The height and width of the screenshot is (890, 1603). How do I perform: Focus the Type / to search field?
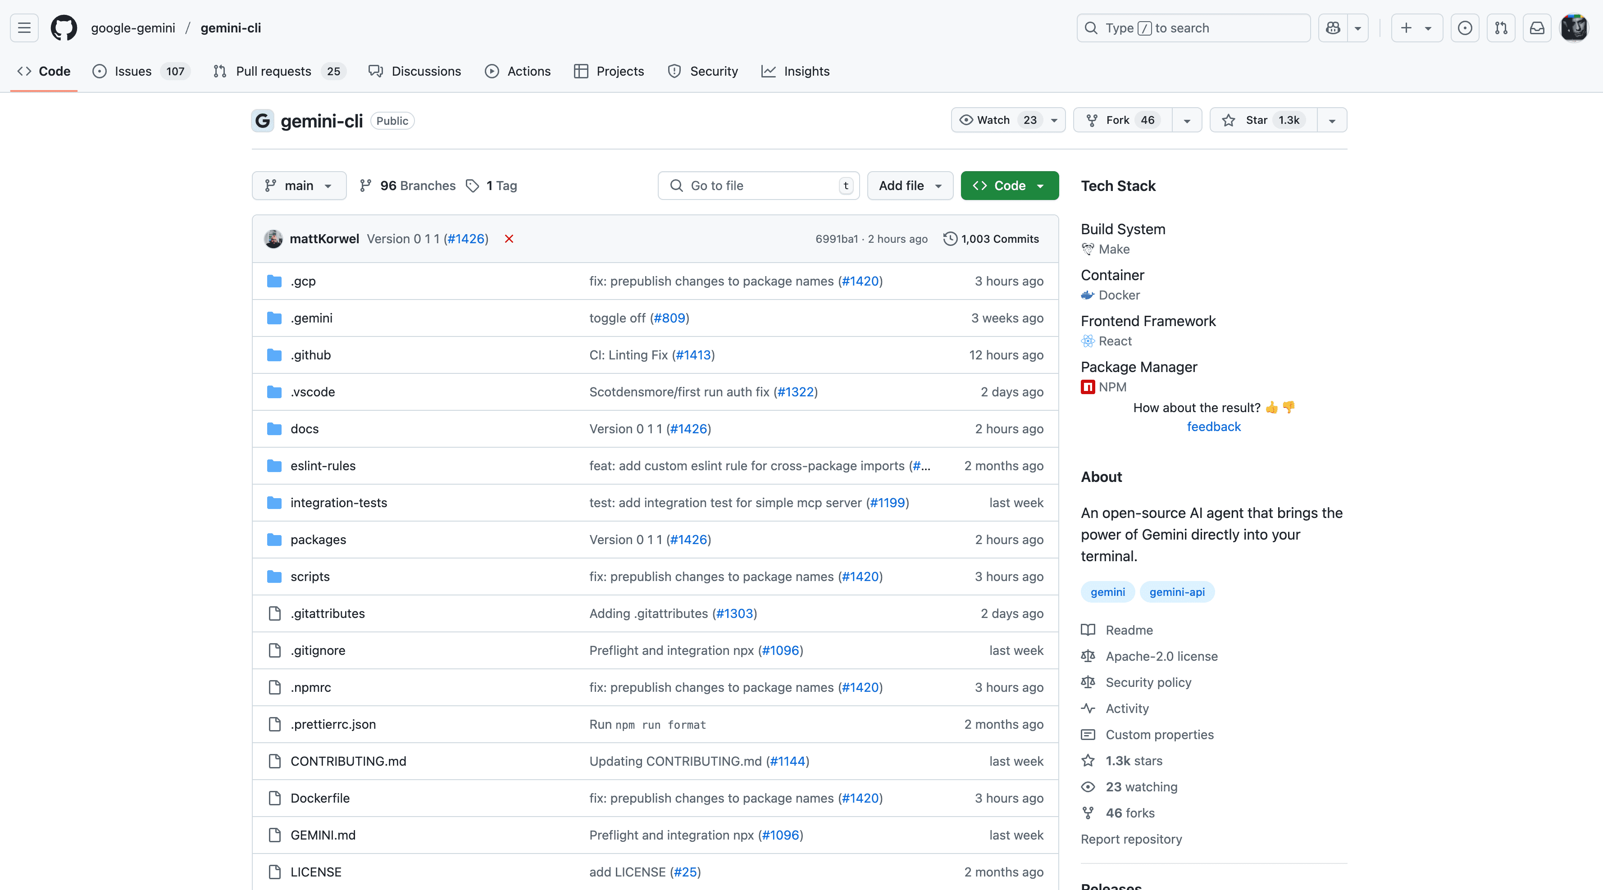[1193, 28]
